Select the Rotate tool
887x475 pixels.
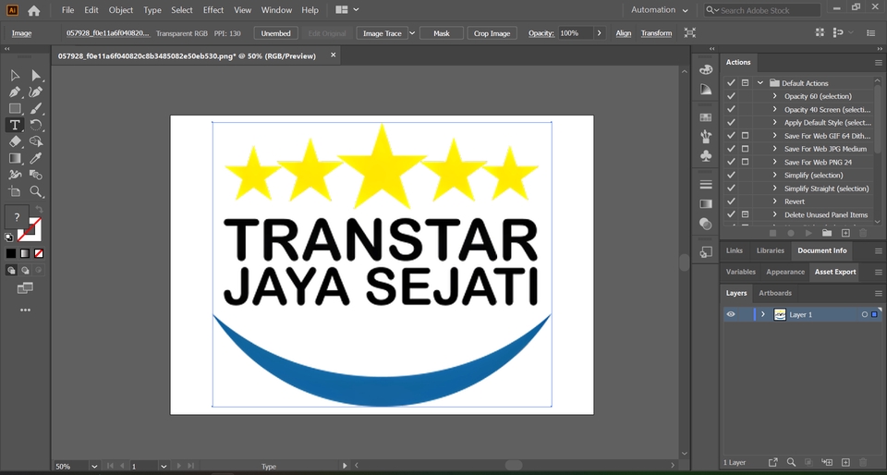pos(36,125)
